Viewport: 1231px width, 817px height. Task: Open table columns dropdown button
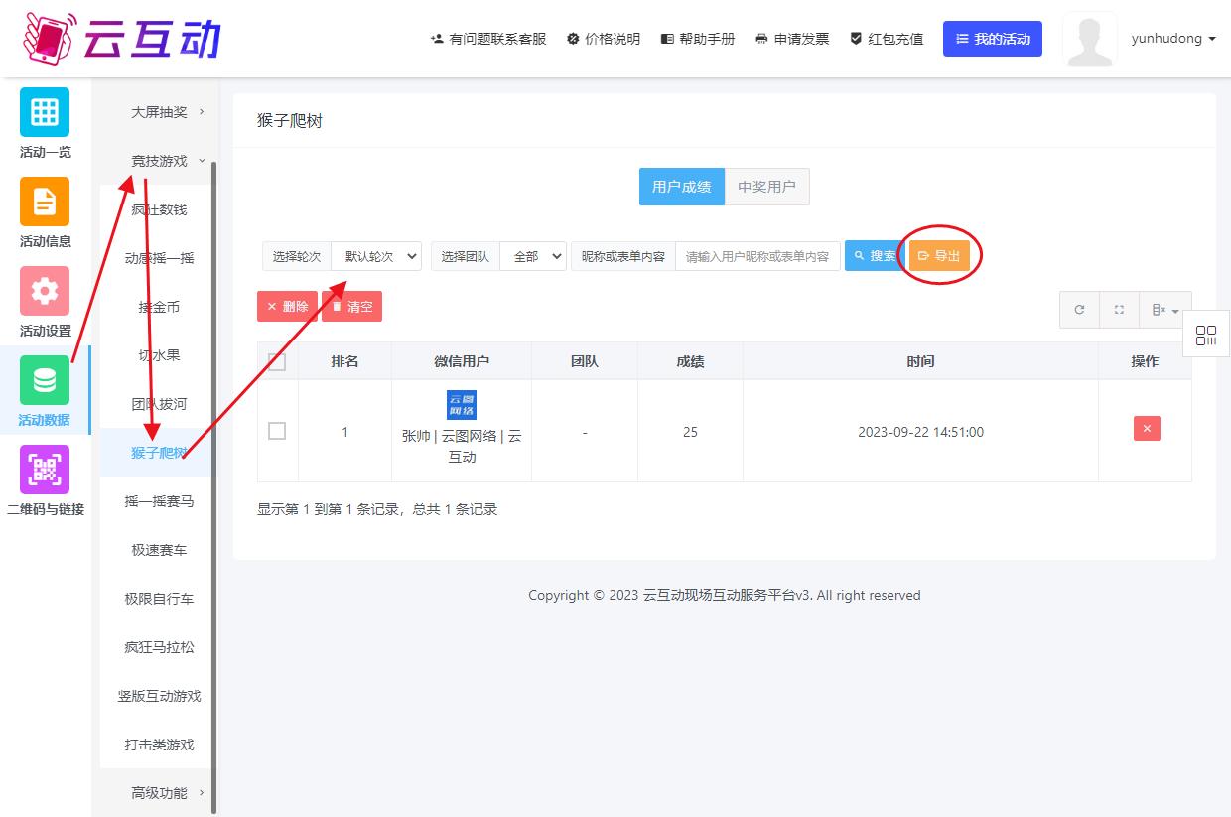click(1165, 310)
